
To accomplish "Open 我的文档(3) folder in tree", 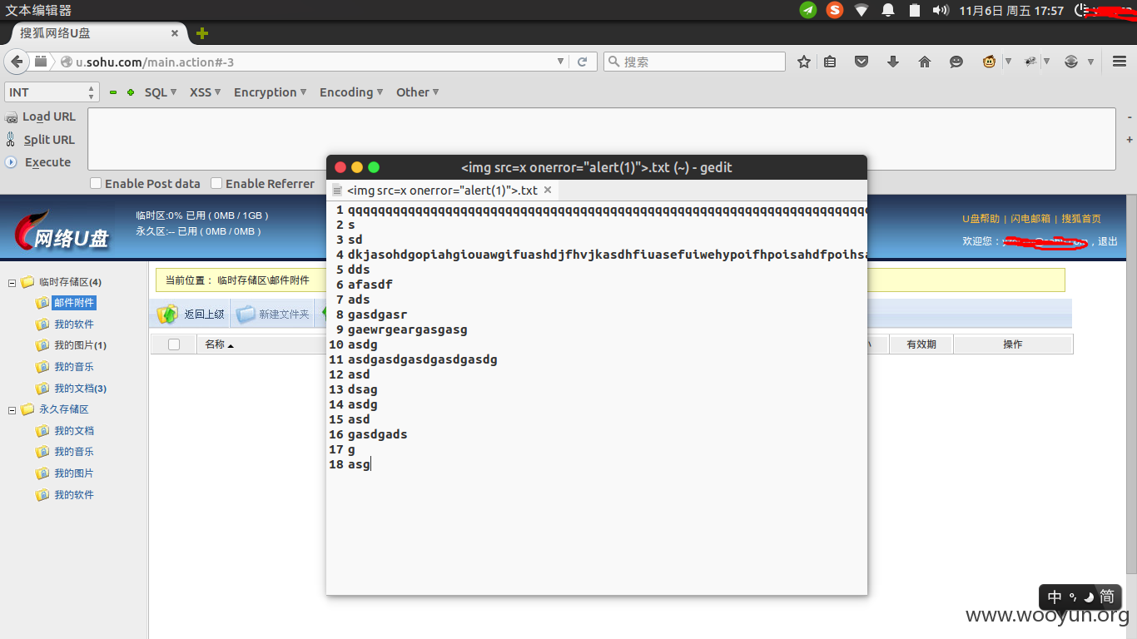I will (x=80, y=389).
